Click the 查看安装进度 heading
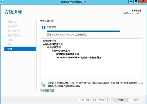The width and height of the screenshot is (147, 104). tap(47, 21)
